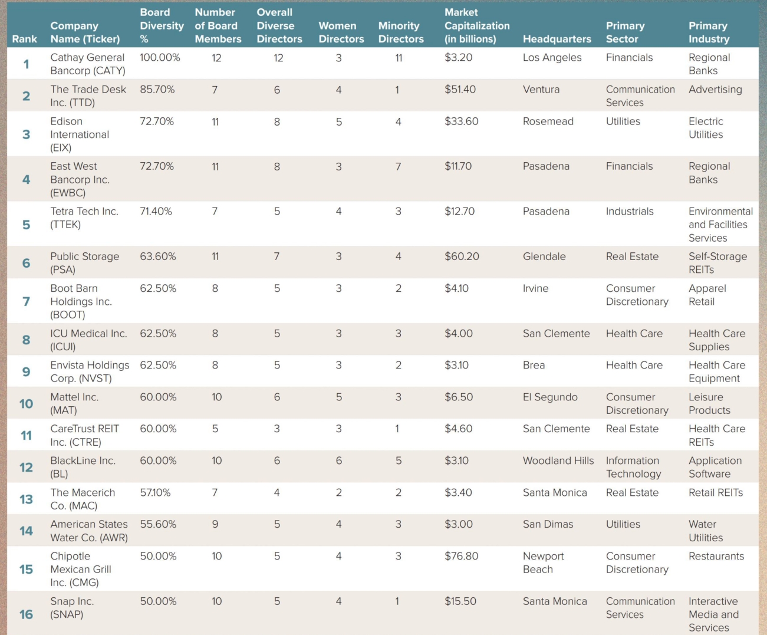Click the Rank column header
767x635 pixels.
tap(24, 39)
